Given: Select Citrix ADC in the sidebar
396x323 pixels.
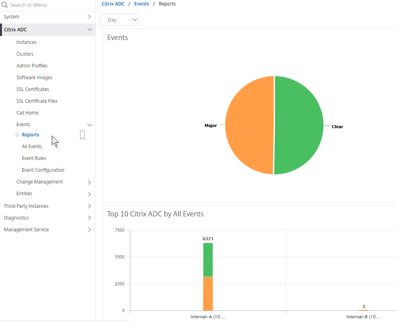Looking at the screenshot, I should (15, 29).
